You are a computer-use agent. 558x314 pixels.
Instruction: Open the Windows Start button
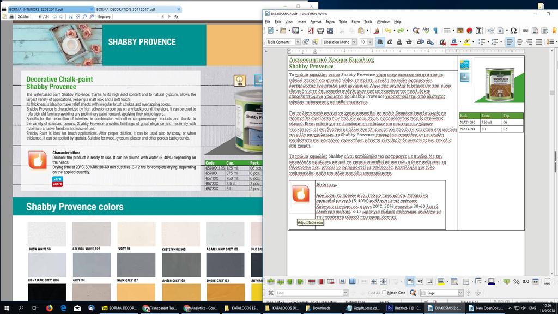tap(7, 309)
